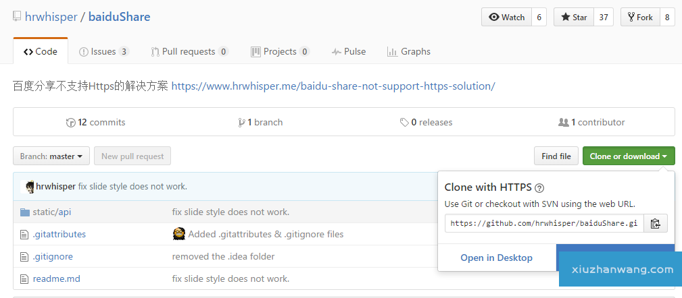Click Open in Desktop
The height and width of the screenshot is (298, 682).
[496, 258]
